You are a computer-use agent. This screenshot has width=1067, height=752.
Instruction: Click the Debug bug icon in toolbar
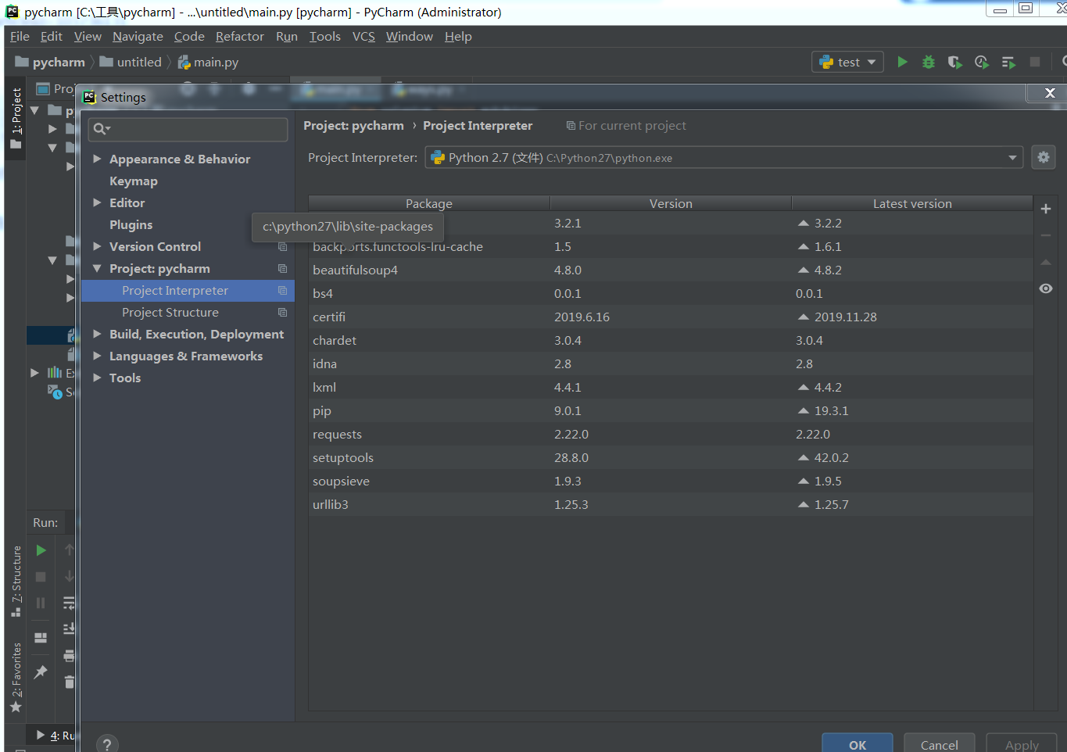click(x=929, y=62)
